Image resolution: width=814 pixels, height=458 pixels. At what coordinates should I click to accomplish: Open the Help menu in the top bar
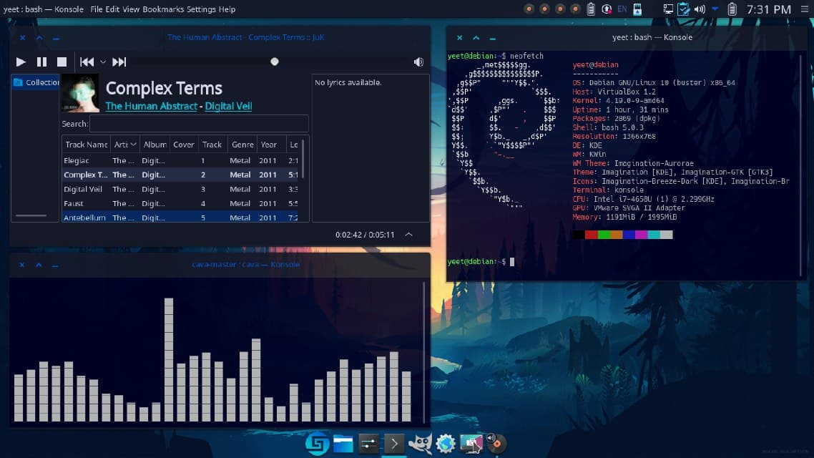point(227,9)
